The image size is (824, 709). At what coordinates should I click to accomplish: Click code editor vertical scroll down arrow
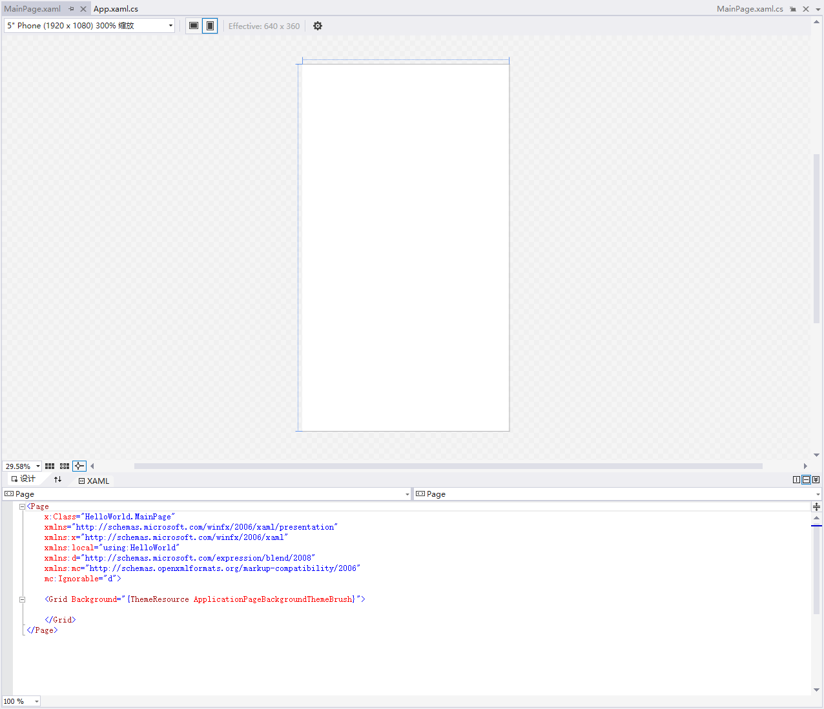[x=817, y=690]
